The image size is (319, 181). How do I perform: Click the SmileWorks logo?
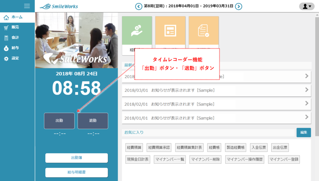point(59,6)
